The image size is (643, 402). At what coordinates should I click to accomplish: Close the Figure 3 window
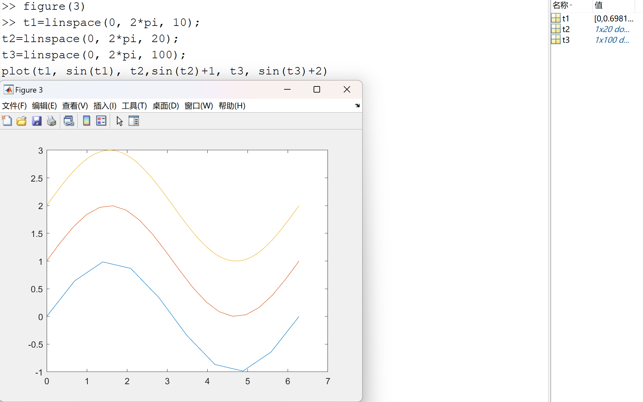tap(347, 89)
